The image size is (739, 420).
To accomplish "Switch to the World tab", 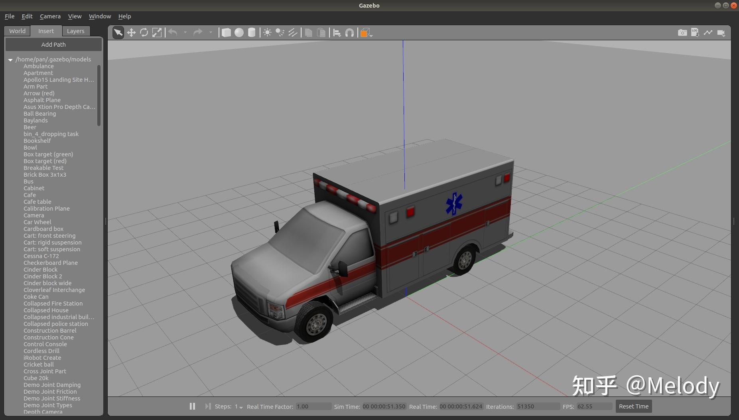I will 17,31.
